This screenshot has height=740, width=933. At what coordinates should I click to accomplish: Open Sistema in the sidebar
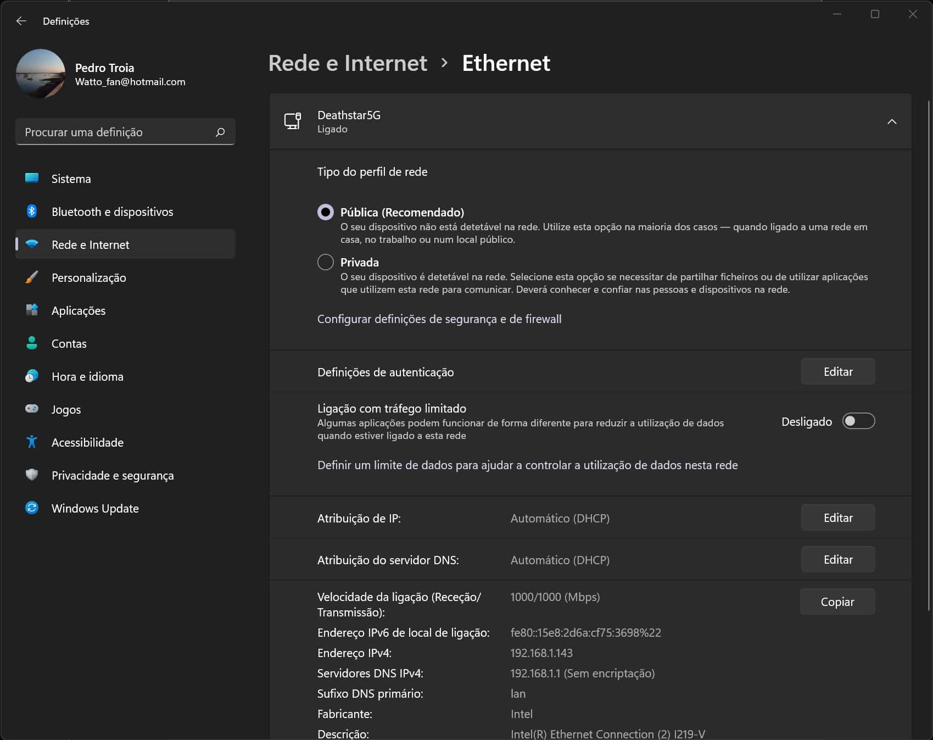[x=71, y=179]
